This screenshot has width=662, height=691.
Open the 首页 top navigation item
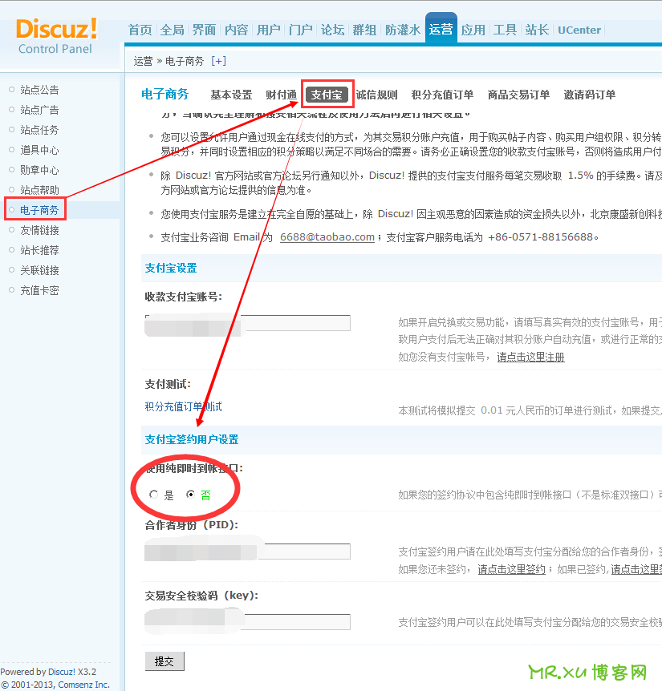click(x=140, y=30)
